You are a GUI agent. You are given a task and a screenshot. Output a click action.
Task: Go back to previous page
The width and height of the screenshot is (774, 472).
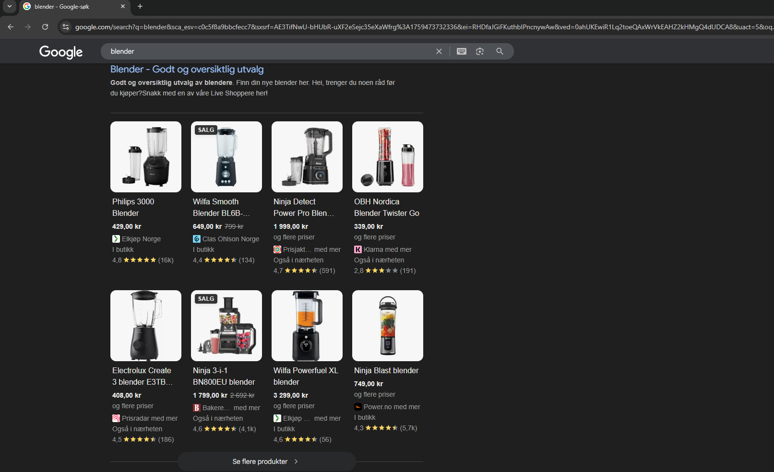[x=11, y=27]
